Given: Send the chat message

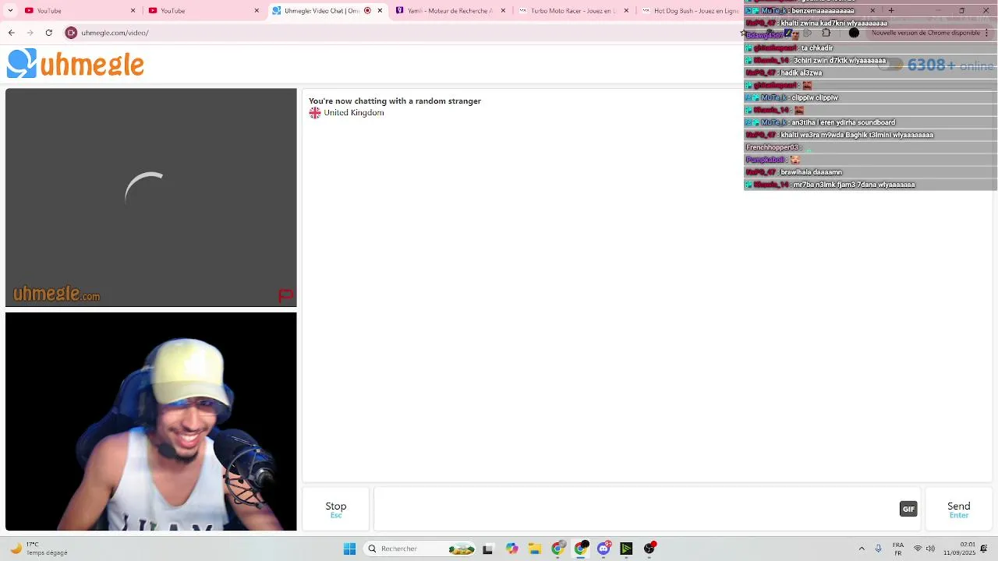Looking at the screenshot, I should 958,510.
